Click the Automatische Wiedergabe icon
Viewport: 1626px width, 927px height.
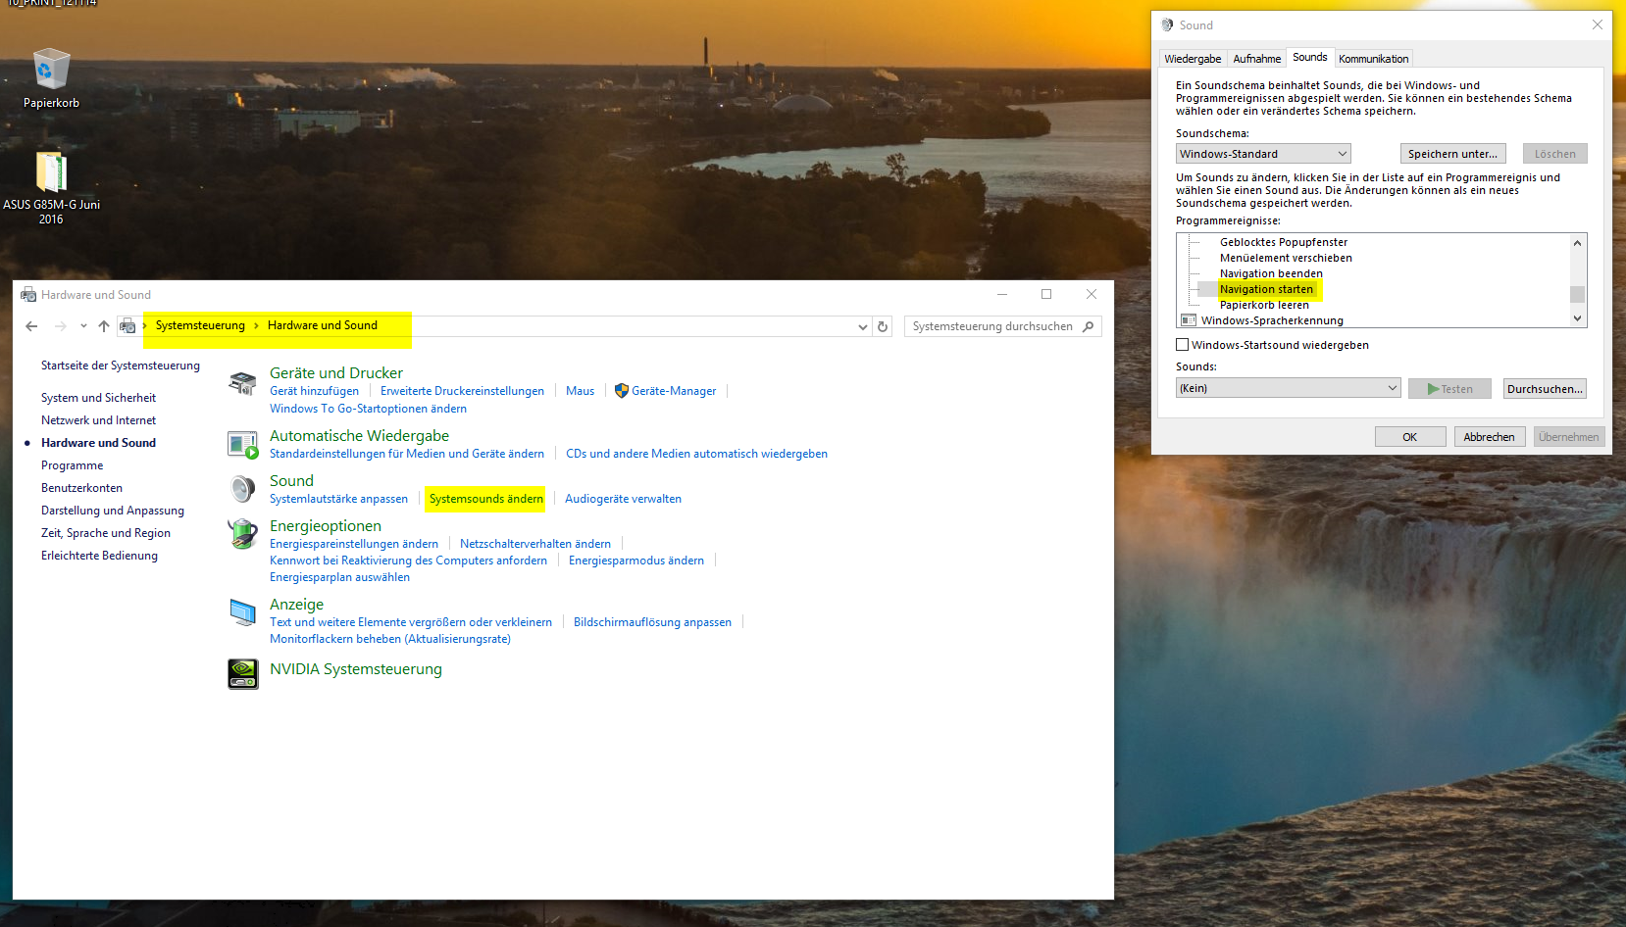coord(242,445)
